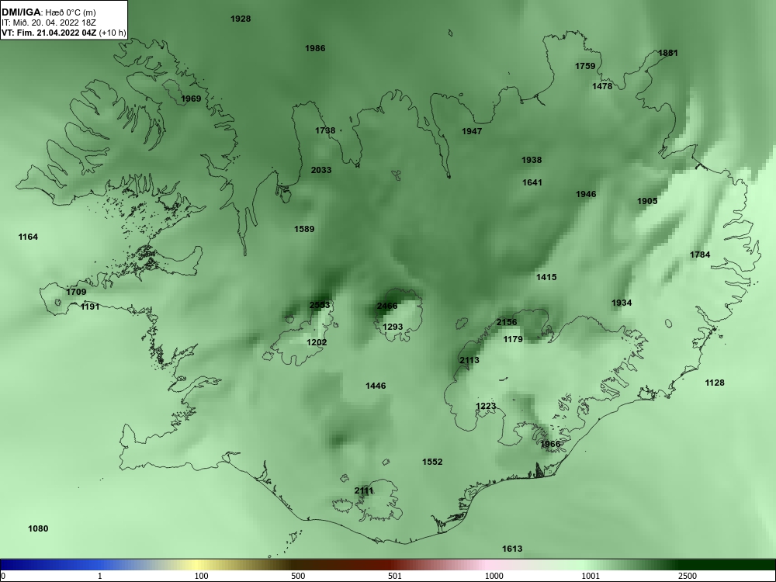The height and width of the screenshot is (582, 776).
Task: Click the 2500 label on the color scale
Action: tap(688, 576)
